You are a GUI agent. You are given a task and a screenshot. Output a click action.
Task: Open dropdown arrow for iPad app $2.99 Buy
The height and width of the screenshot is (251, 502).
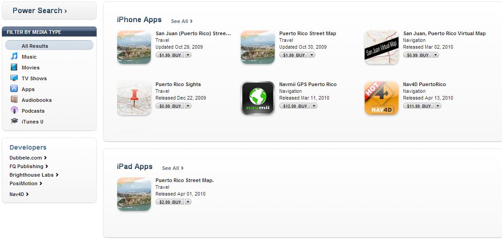[188, 202]
